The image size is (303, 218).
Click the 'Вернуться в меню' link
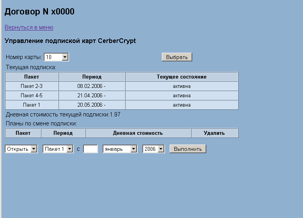pyautogui.click(x=29, y=27)
